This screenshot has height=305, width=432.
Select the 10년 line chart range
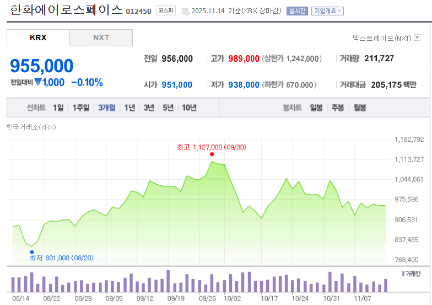click(x=189, y=108)
